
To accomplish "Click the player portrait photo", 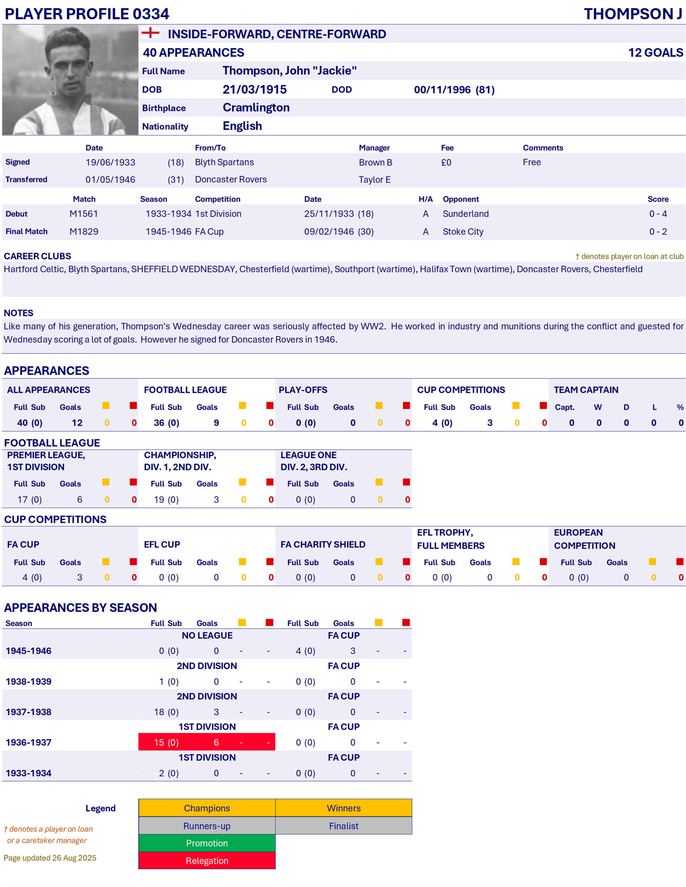I will coord(70,80).
